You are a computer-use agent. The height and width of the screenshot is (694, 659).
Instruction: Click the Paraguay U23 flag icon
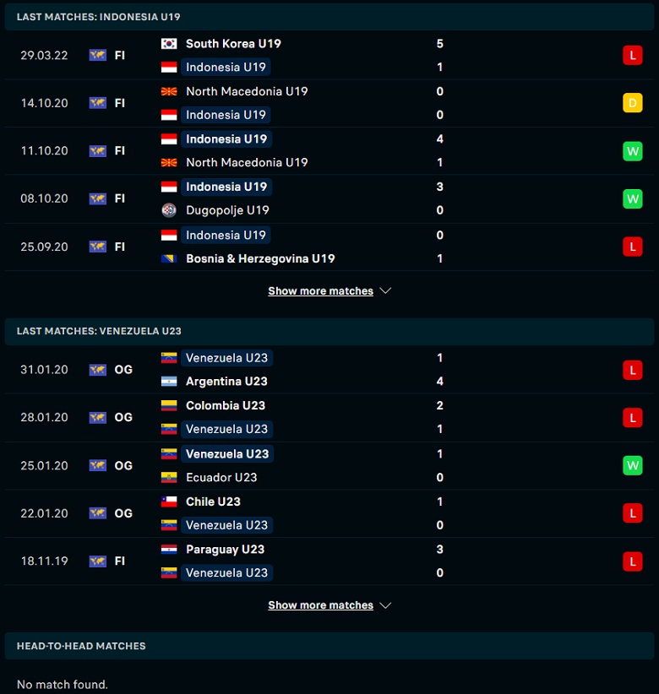pyautogui.click(x=169, y=550)
